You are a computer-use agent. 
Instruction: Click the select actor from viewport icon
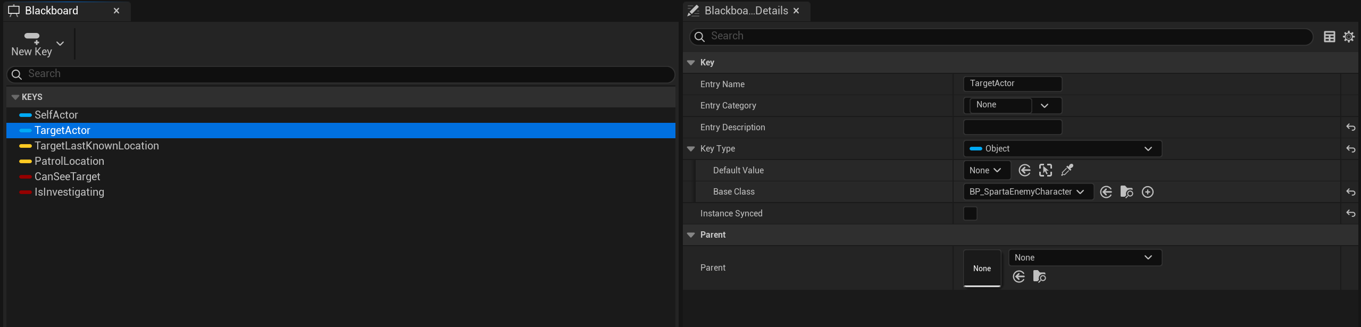[1046, 170]
